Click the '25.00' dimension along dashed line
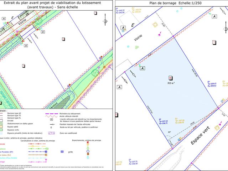The image size is (228, 171). tap(192, 123)
